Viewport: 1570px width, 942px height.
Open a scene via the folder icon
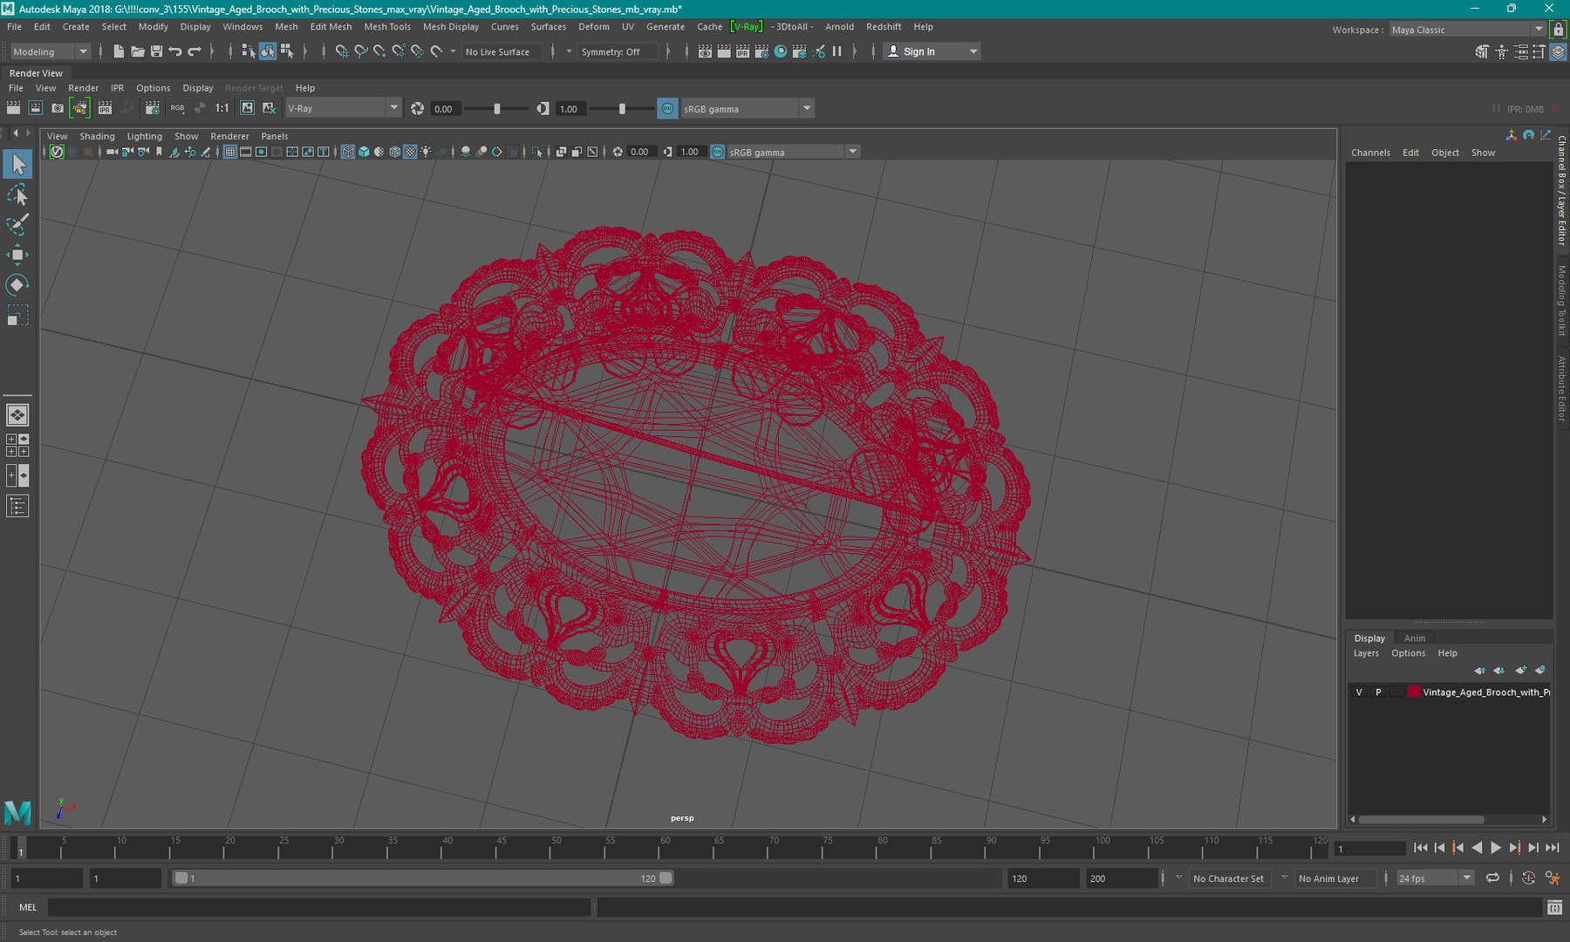[138, 51]
